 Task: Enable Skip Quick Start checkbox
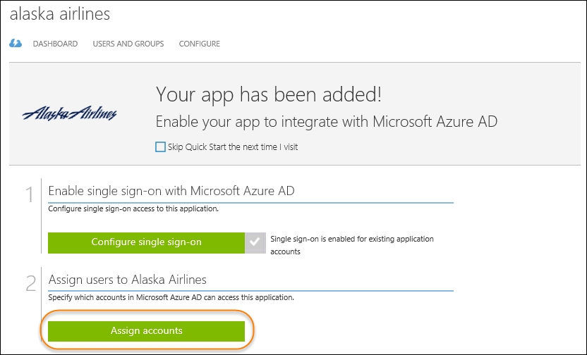pyautogui.click(x=160, y=147)
